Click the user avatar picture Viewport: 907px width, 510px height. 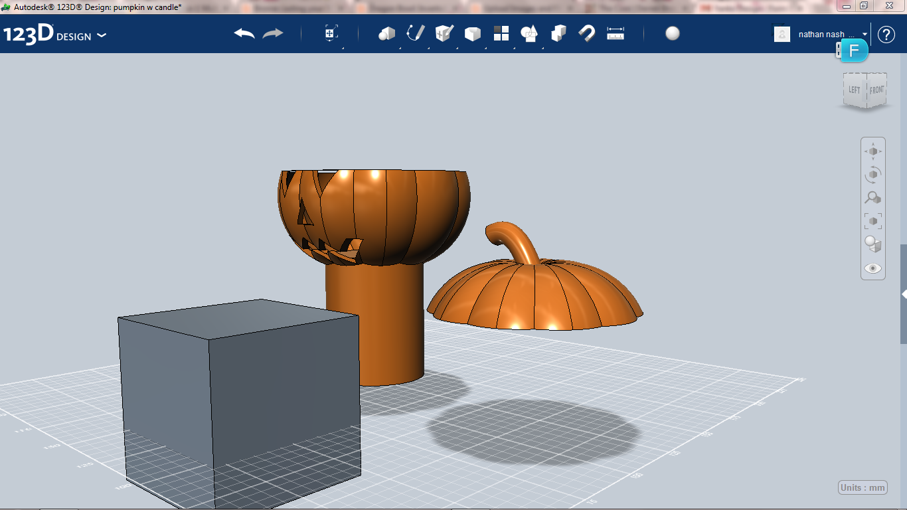click(782, 34)
